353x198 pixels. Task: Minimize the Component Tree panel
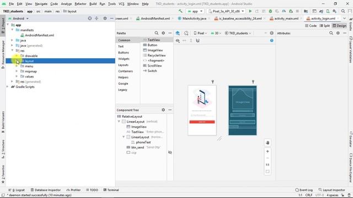(170, 110)
